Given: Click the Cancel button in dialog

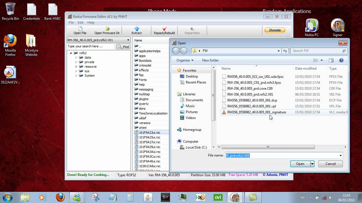Looking at the screenshot, I should tap(330, 164).
